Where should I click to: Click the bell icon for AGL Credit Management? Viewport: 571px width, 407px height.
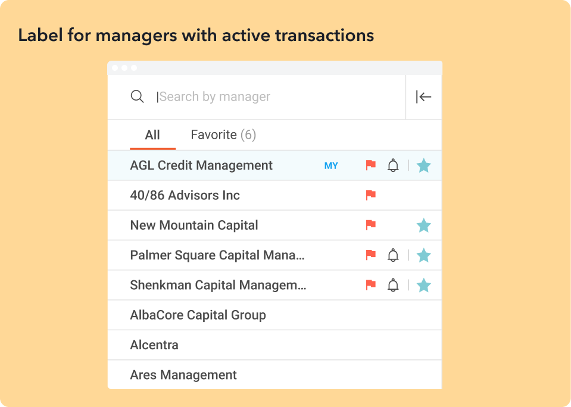point(393,165)
